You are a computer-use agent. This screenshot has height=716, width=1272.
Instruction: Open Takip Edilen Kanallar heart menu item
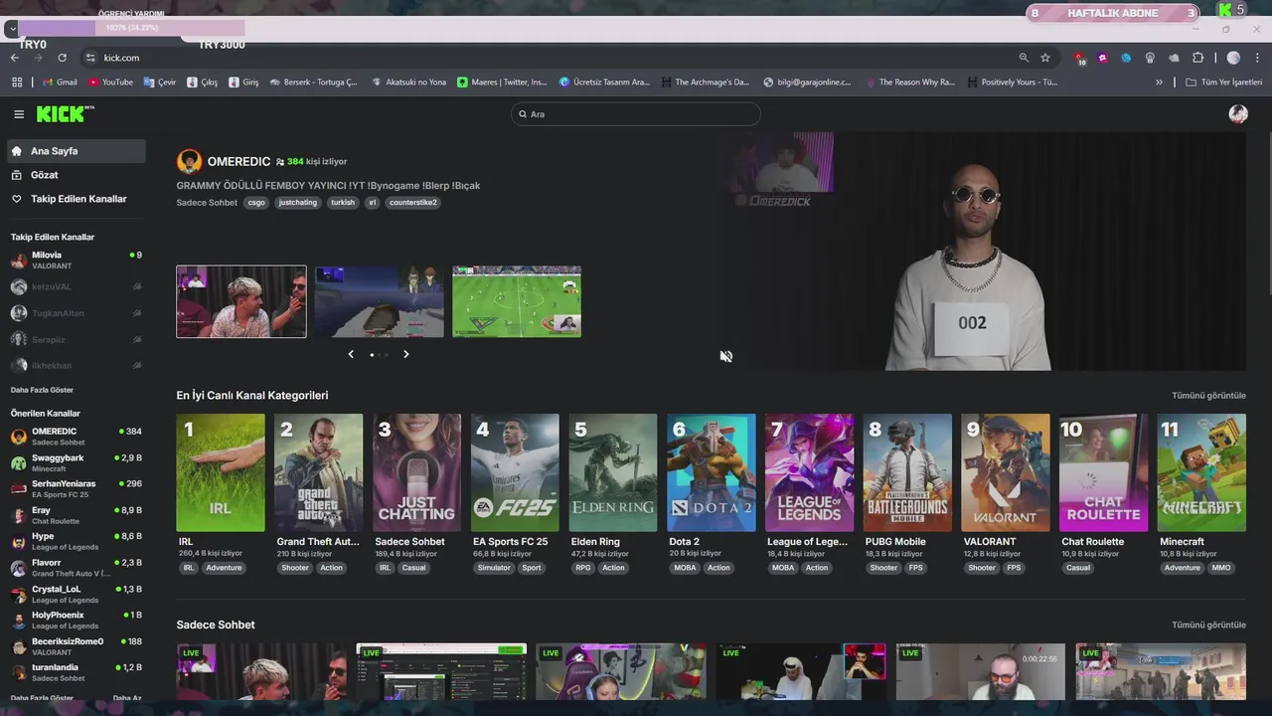click(77, 199)
